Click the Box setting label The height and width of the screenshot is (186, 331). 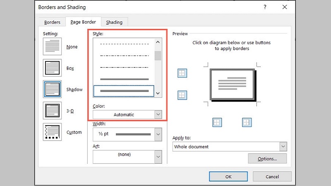pyautogui.click(x=70, y=68)
